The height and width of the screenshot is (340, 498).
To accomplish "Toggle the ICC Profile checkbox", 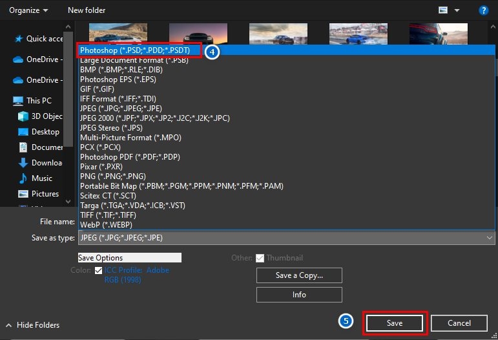I will point(98,270).
